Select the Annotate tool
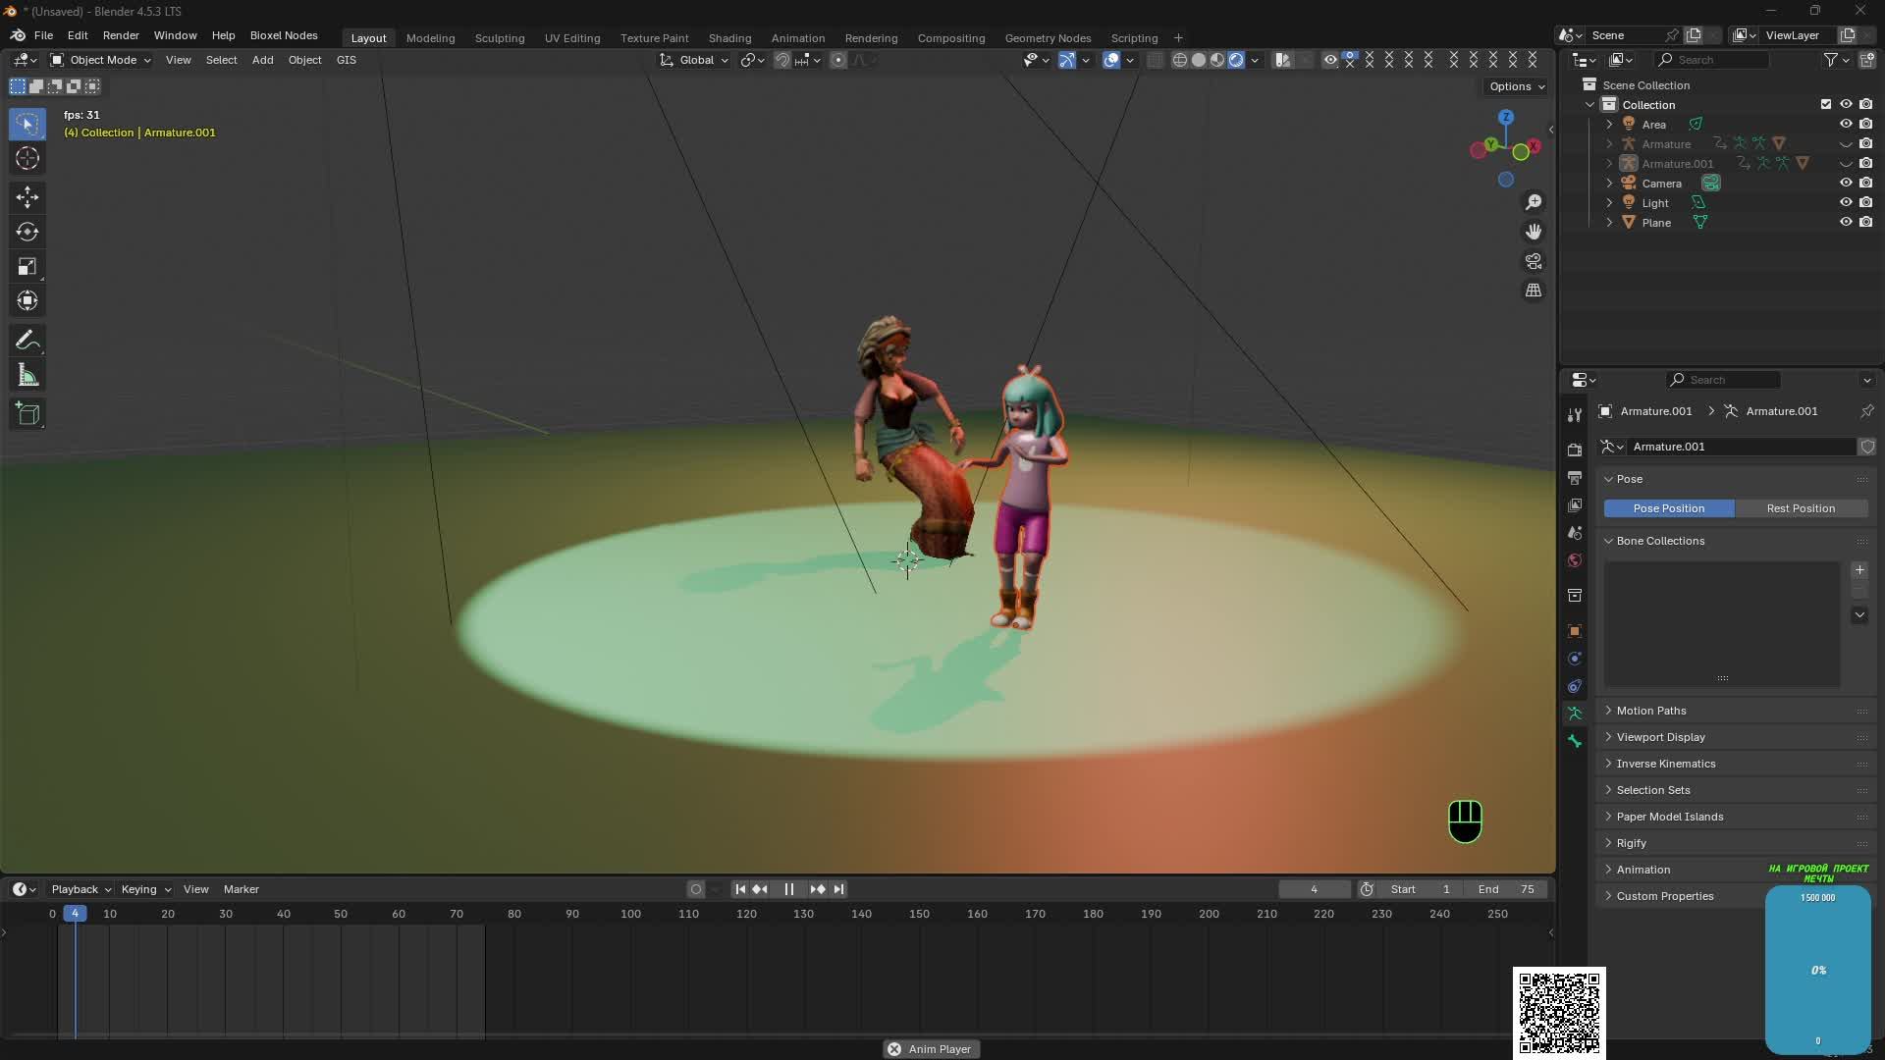Viewport: 1885px width, 1060px height. [x=27, y=339]
